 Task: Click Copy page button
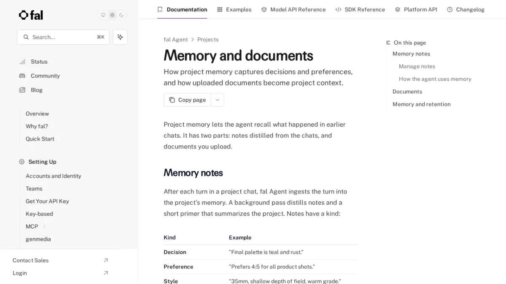(187, 100)
